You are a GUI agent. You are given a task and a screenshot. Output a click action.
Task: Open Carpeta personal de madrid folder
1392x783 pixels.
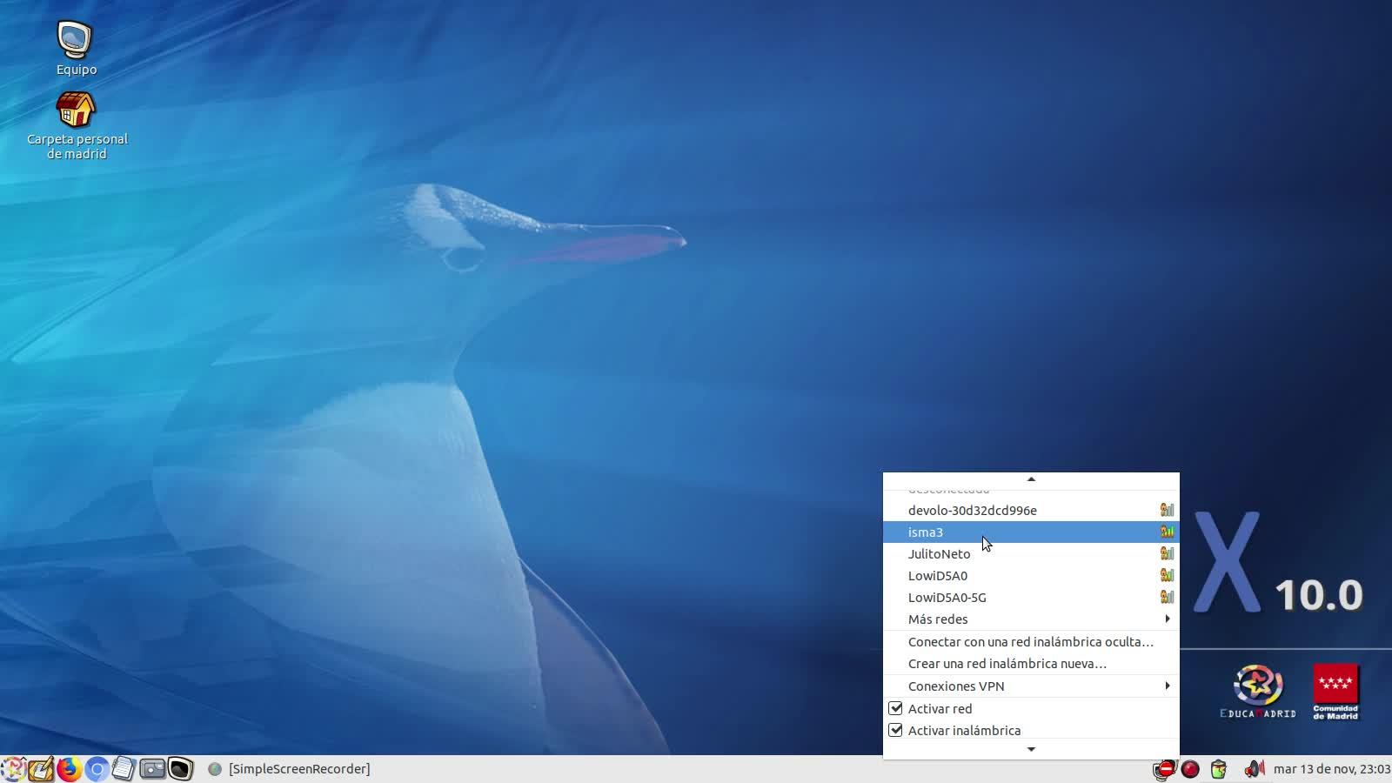coord(76,110)
